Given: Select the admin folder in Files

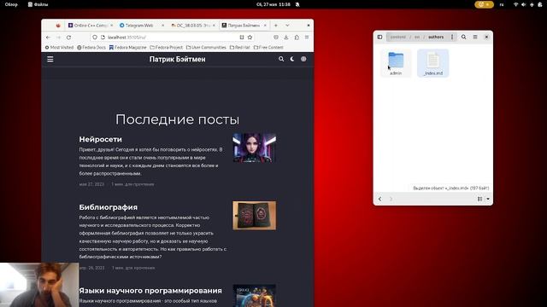Looking at the screenshot, I should pyautogui.click(x=396, y=63).
